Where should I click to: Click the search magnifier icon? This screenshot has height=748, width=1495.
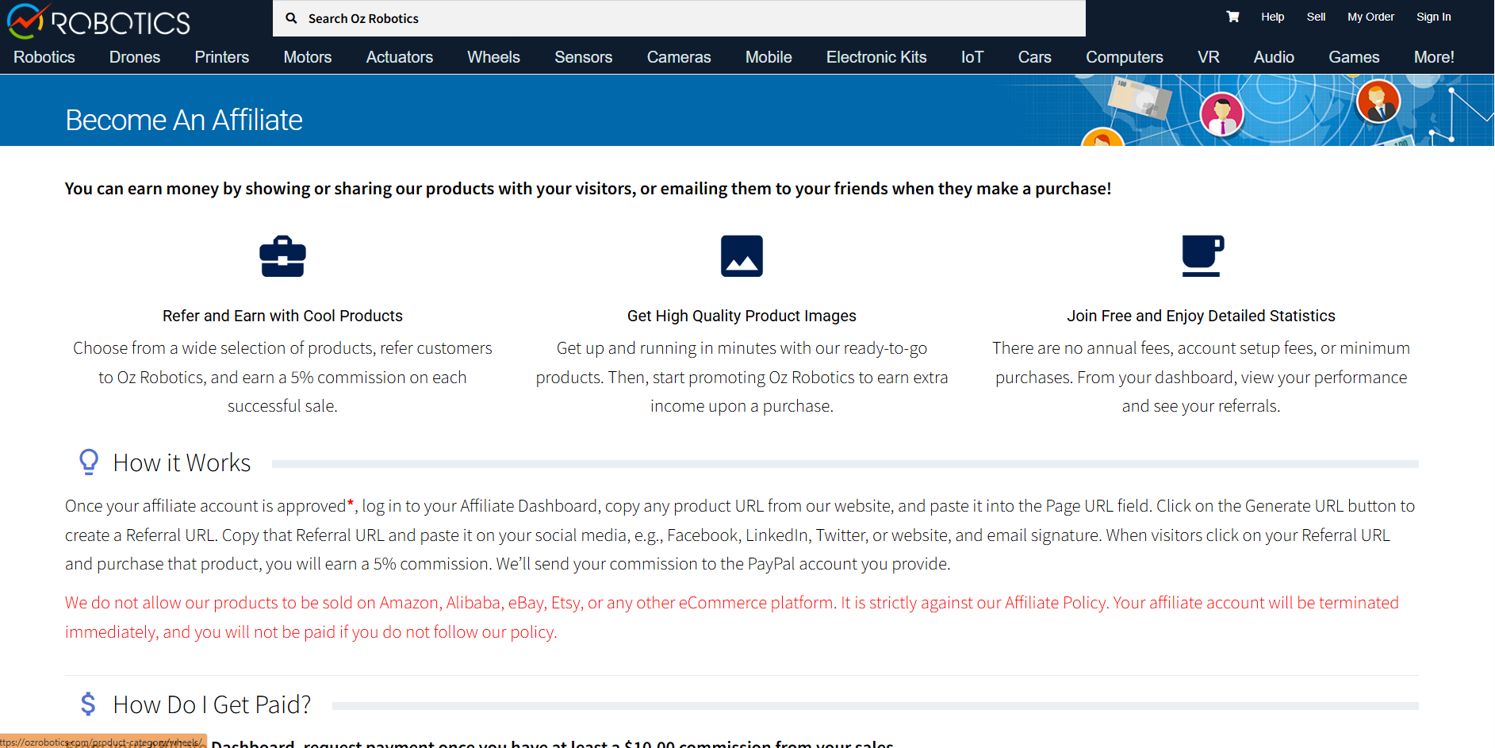(x=291, y=18)
